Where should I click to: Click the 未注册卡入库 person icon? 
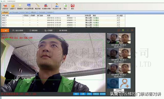coord(57,5)
